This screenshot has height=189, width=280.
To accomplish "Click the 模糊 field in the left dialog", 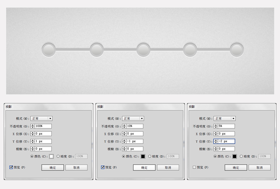I will point(43,149).
